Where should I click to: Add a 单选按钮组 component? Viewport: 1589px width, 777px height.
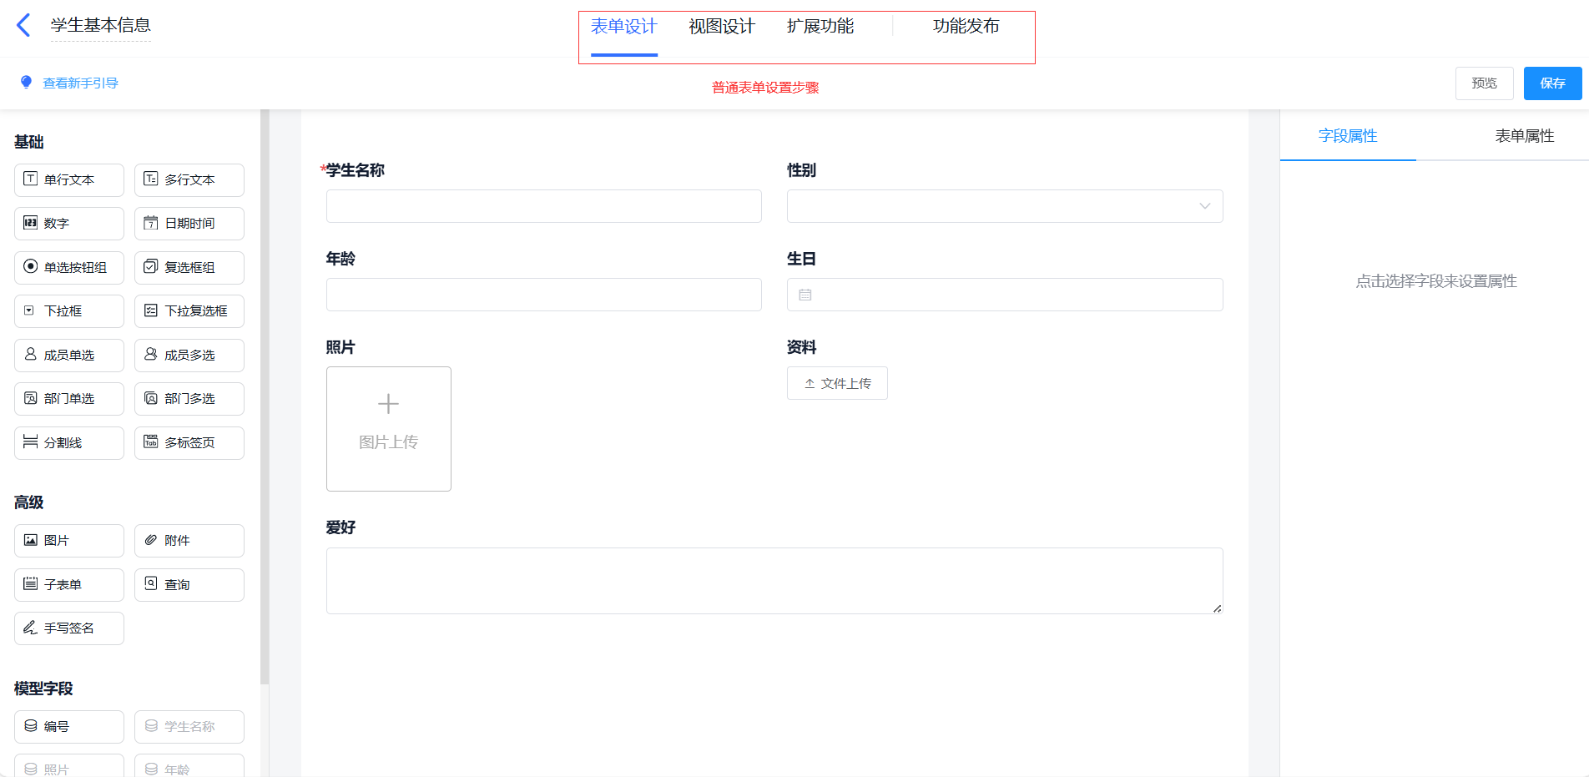click(69, 268)
